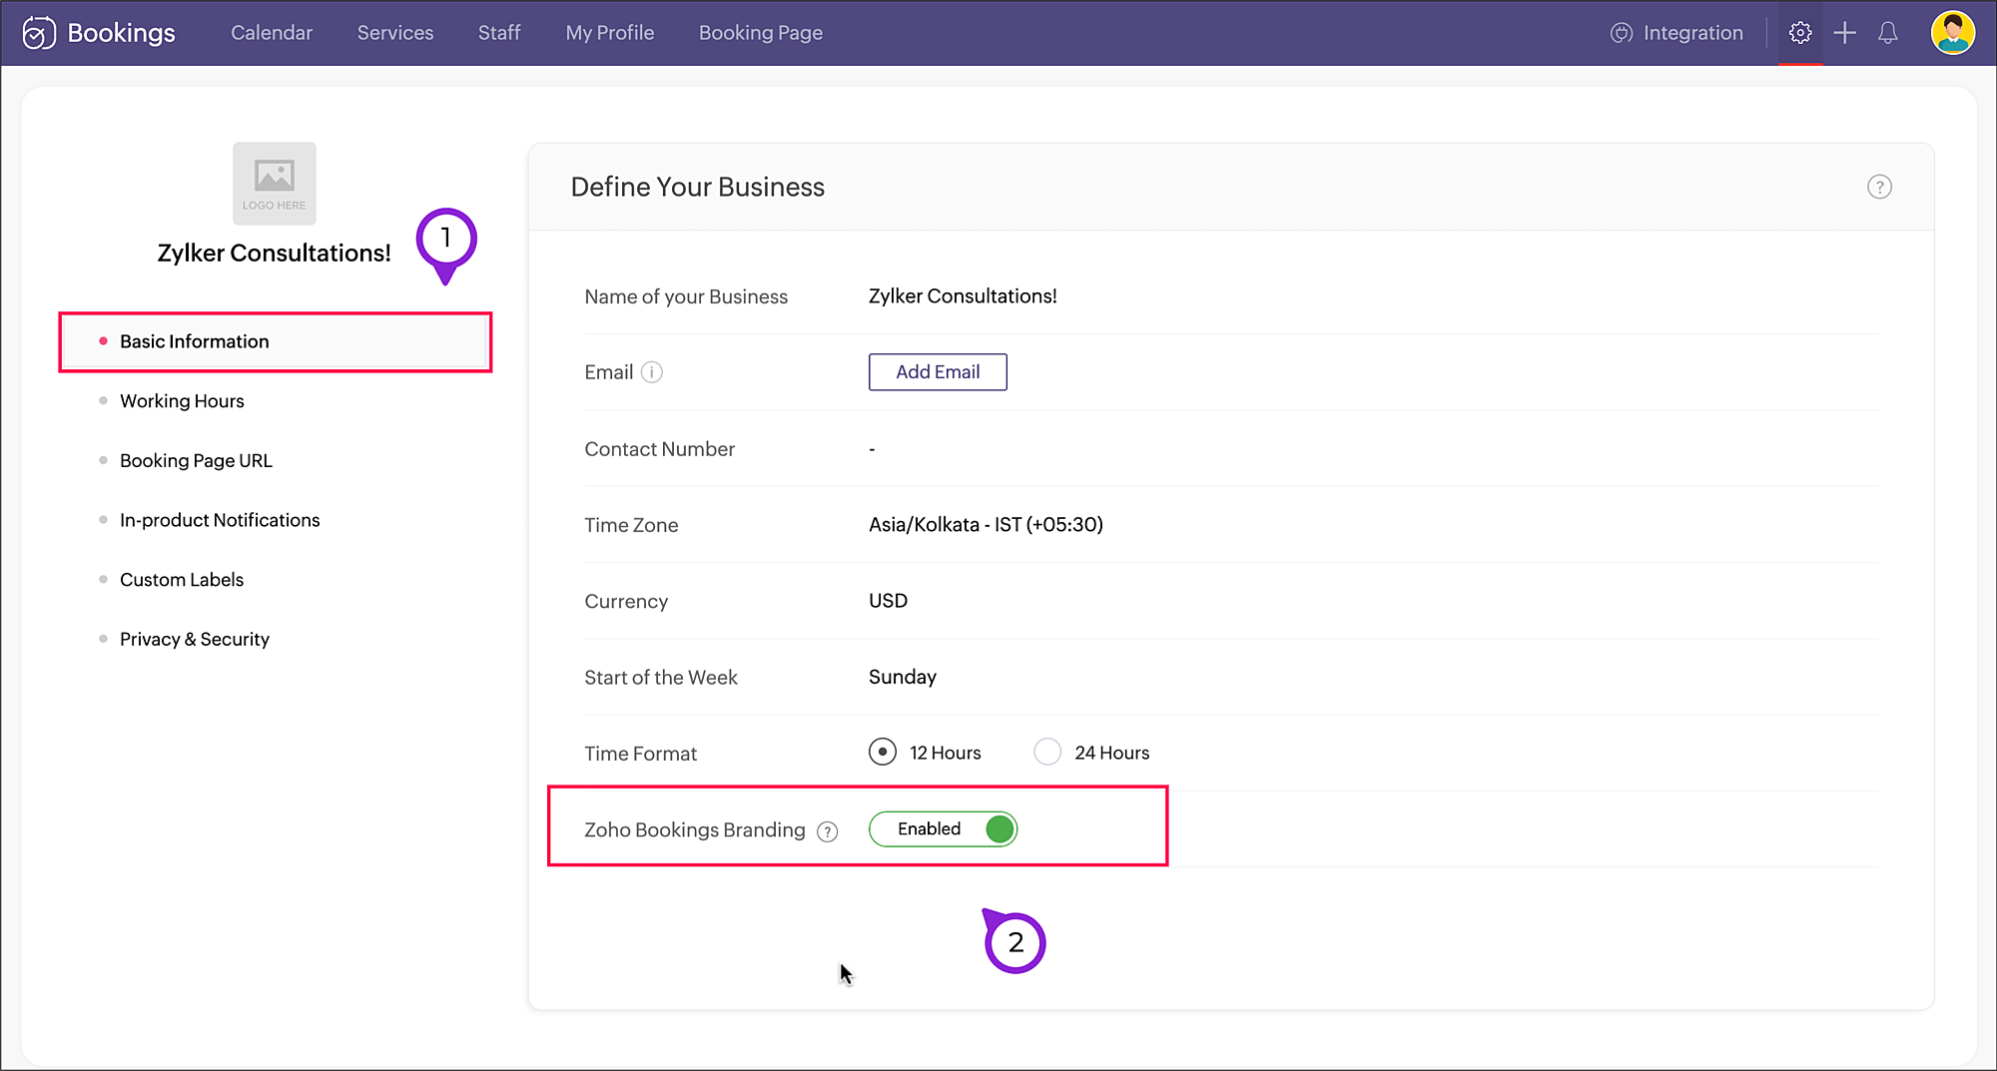Click the plus icon to add new
The image size is (1997, 1071).
point(1844,33)
